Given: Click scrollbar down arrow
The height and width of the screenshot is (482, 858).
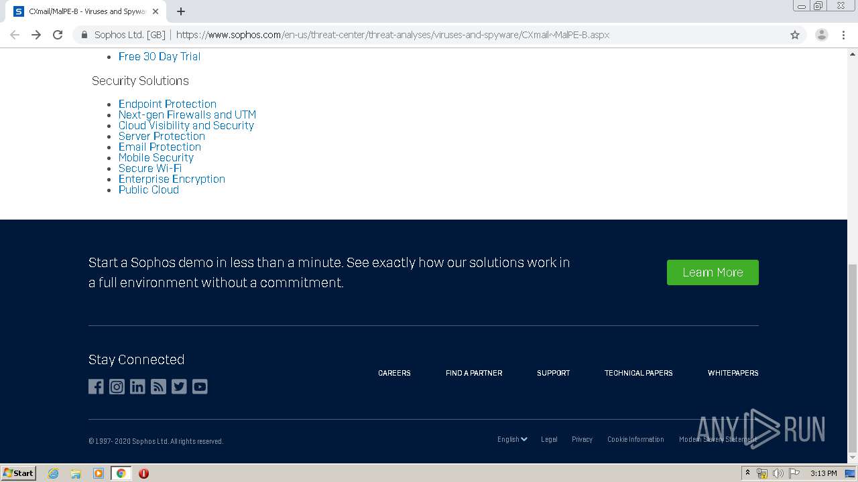Looking at the screenshot, I should pos(853,458).
